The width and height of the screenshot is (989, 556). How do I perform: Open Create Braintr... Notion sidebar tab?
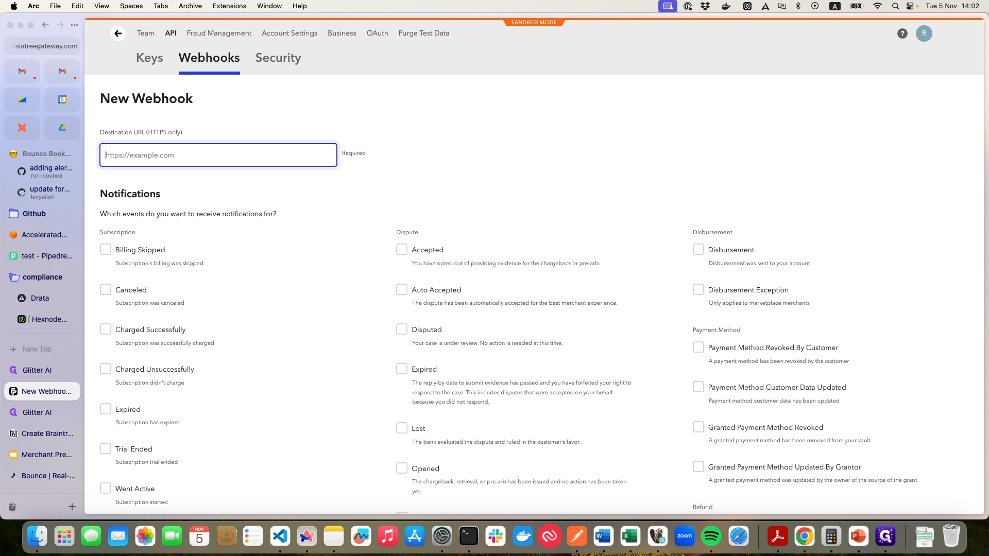coord(42,433)
